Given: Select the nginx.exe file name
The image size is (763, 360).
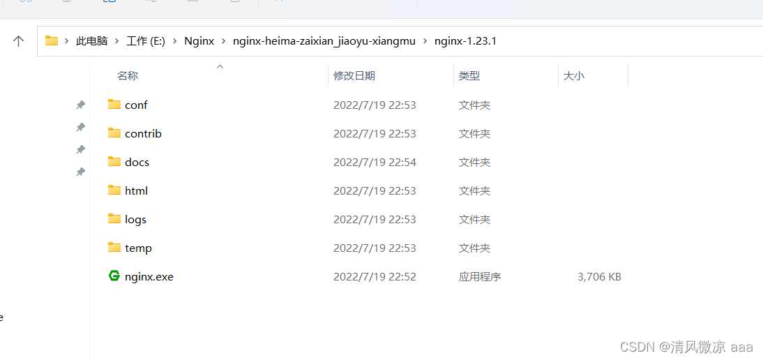Looking at the screenshot, I should click(149, 277).
